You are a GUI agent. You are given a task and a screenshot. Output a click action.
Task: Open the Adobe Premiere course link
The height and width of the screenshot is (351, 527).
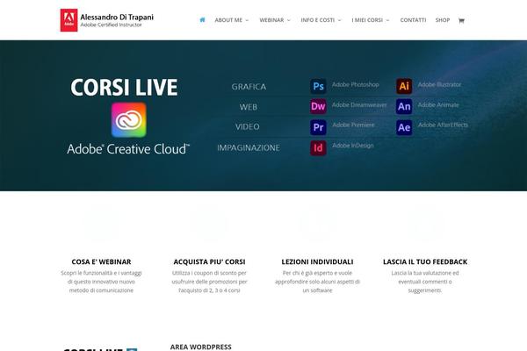[x=353, y=125]
